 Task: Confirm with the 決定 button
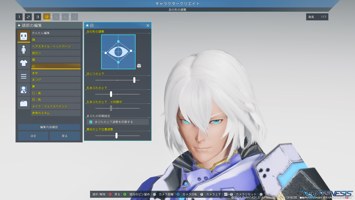click(x=33, y=136)
